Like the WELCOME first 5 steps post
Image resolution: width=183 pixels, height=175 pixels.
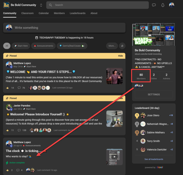[7, 88]
